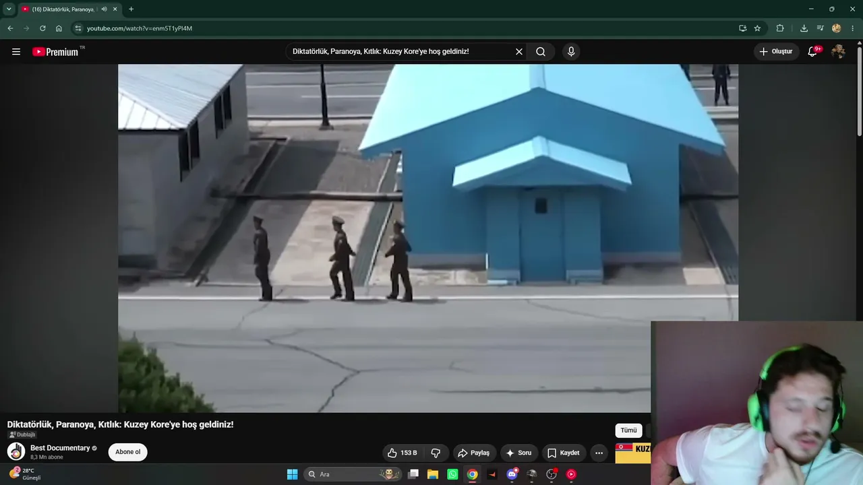Subscribe with the Abone ol button
863x485 pixels.
pyautogui.click(x=128, y=452)
